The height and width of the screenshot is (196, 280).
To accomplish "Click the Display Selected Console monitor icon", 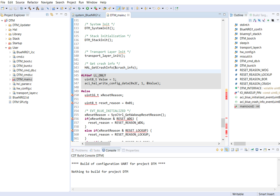I will coord(257,150).
